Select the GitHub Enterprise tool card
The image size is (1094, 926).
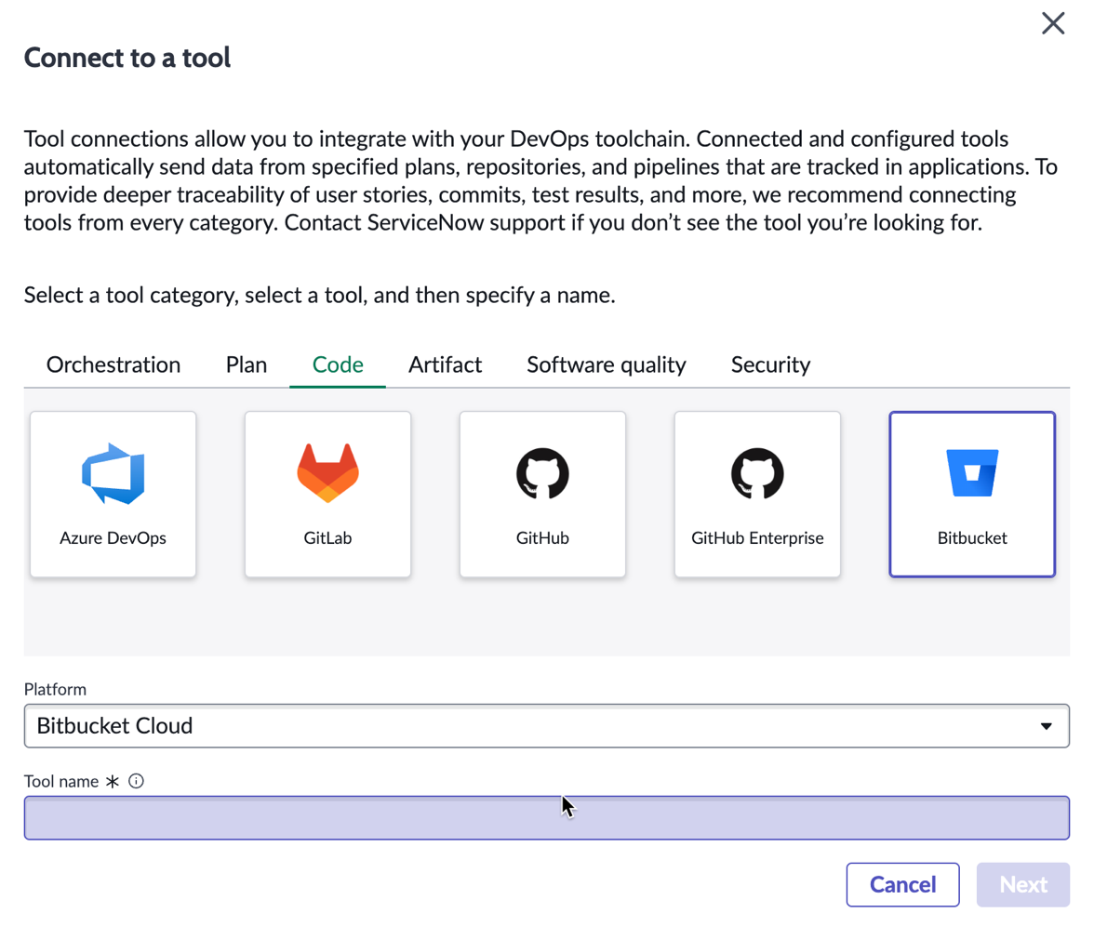(x=757, y=495)
